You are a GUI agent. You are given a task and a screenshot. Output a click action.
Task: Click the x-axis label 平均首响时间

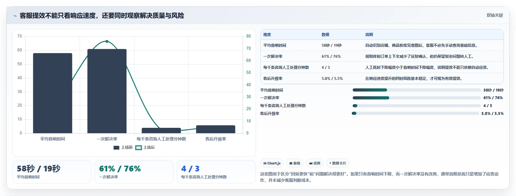pyautogui.click(x=52, y=139)
